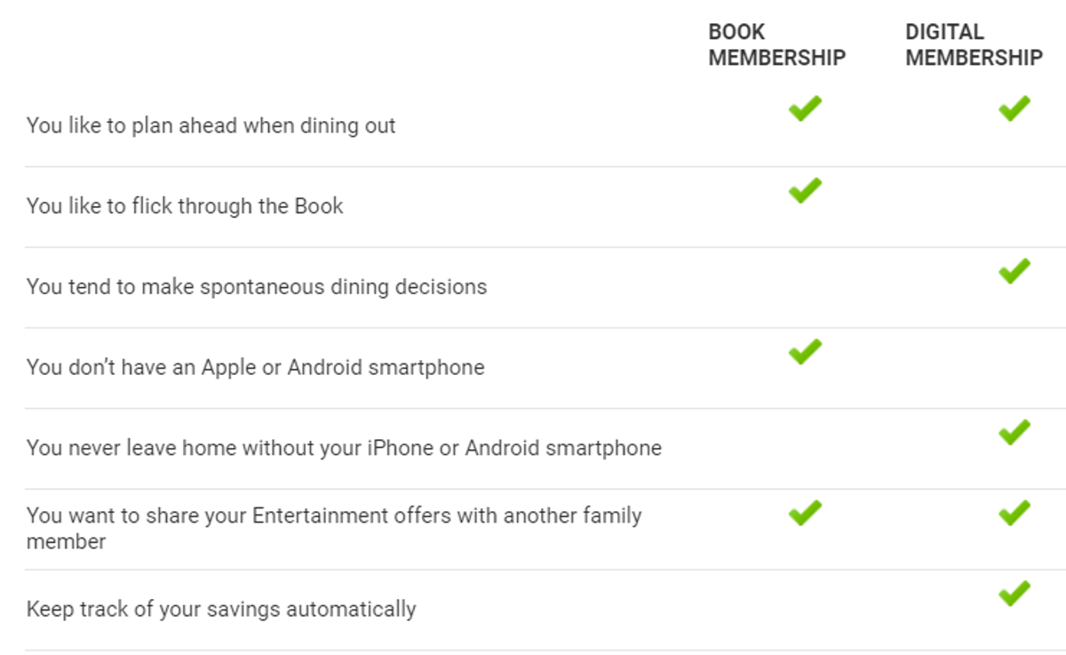Click empty Digital cell in flick through Book row
The height and width of the screenshot is (655, 1066).
click(1014, 206)
